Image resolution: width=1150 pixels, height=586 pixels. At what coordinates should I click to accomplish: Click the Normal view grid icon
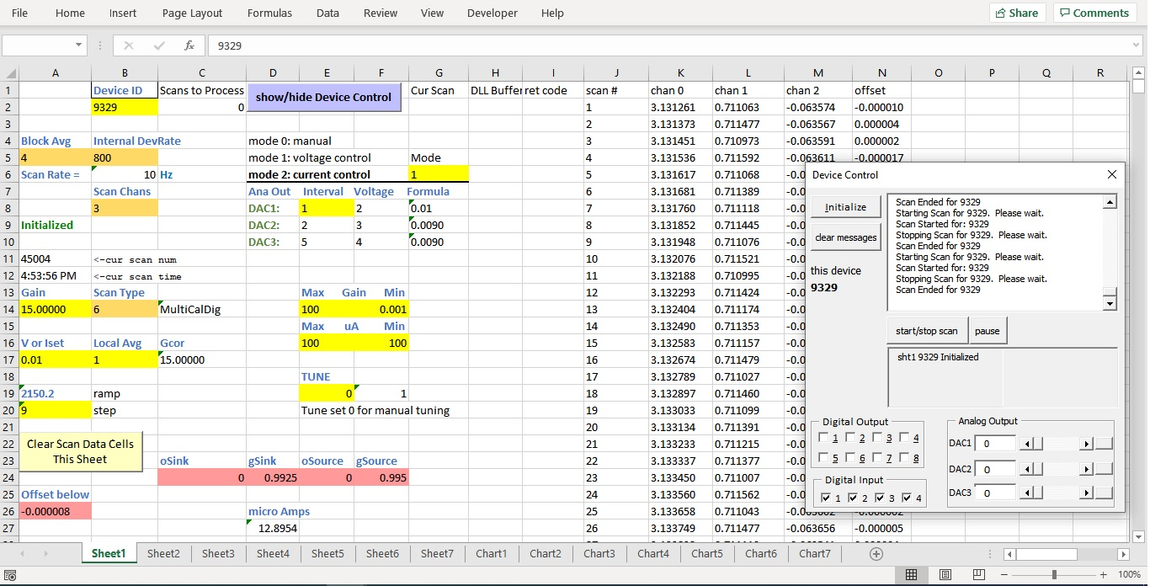pos(911,574)
